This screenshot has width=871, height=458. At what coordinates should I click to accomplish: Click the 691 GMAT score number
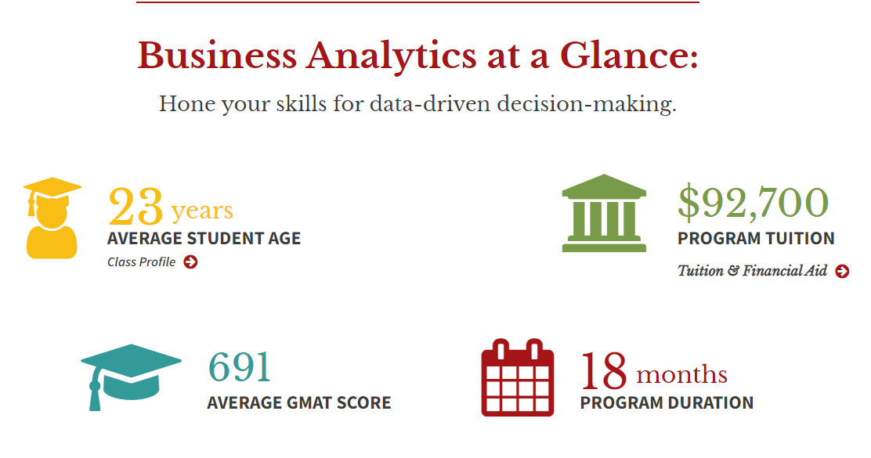click(x=239, y=367)
